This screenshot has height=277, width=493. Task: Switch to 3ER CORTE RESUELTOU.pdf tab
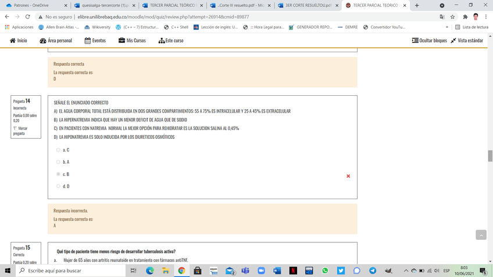[x=308, y=5]
